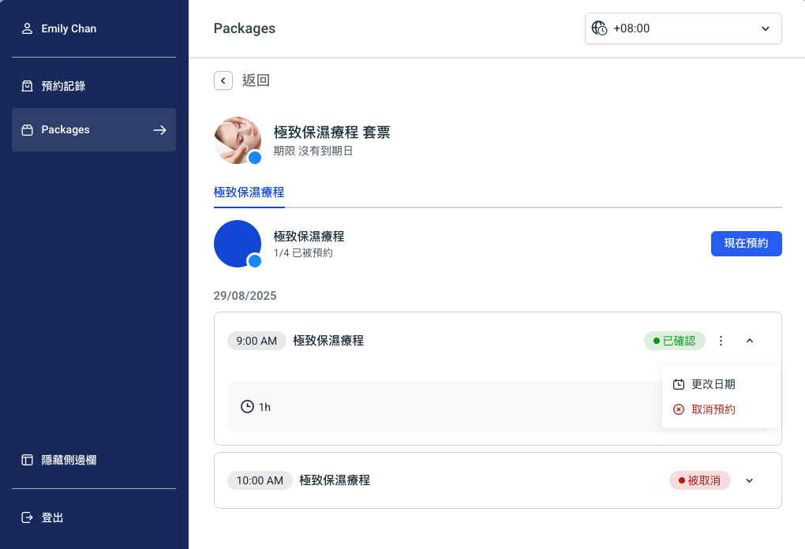The height and width of the screenshot is (549, 805).
Task: Switch to the 極致保濕療程 tab
Action: pos(249,192)
